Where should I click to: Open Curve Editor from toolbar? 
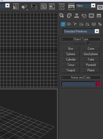(x=43, y=7)
